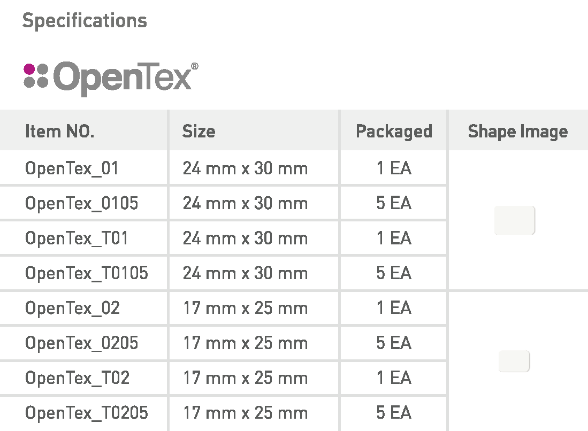Click item OpenTex_0205
This screenshot has height=431, width=588.
tap(81, 343)
